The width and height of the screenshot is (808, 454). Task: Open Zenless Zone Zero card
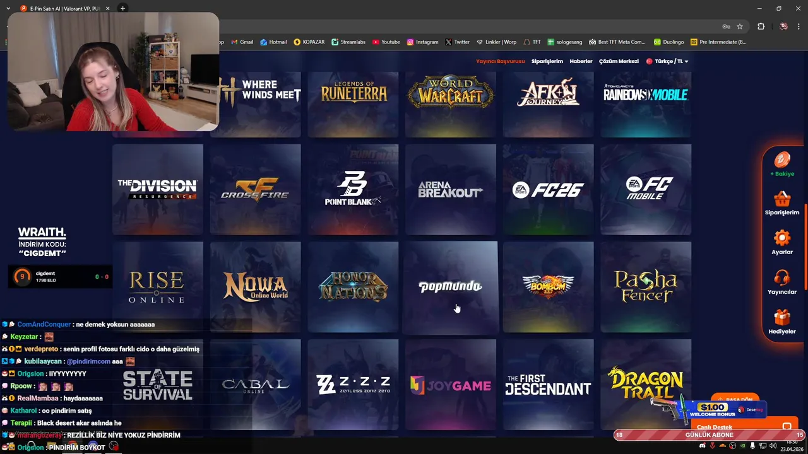coord(353,385)
